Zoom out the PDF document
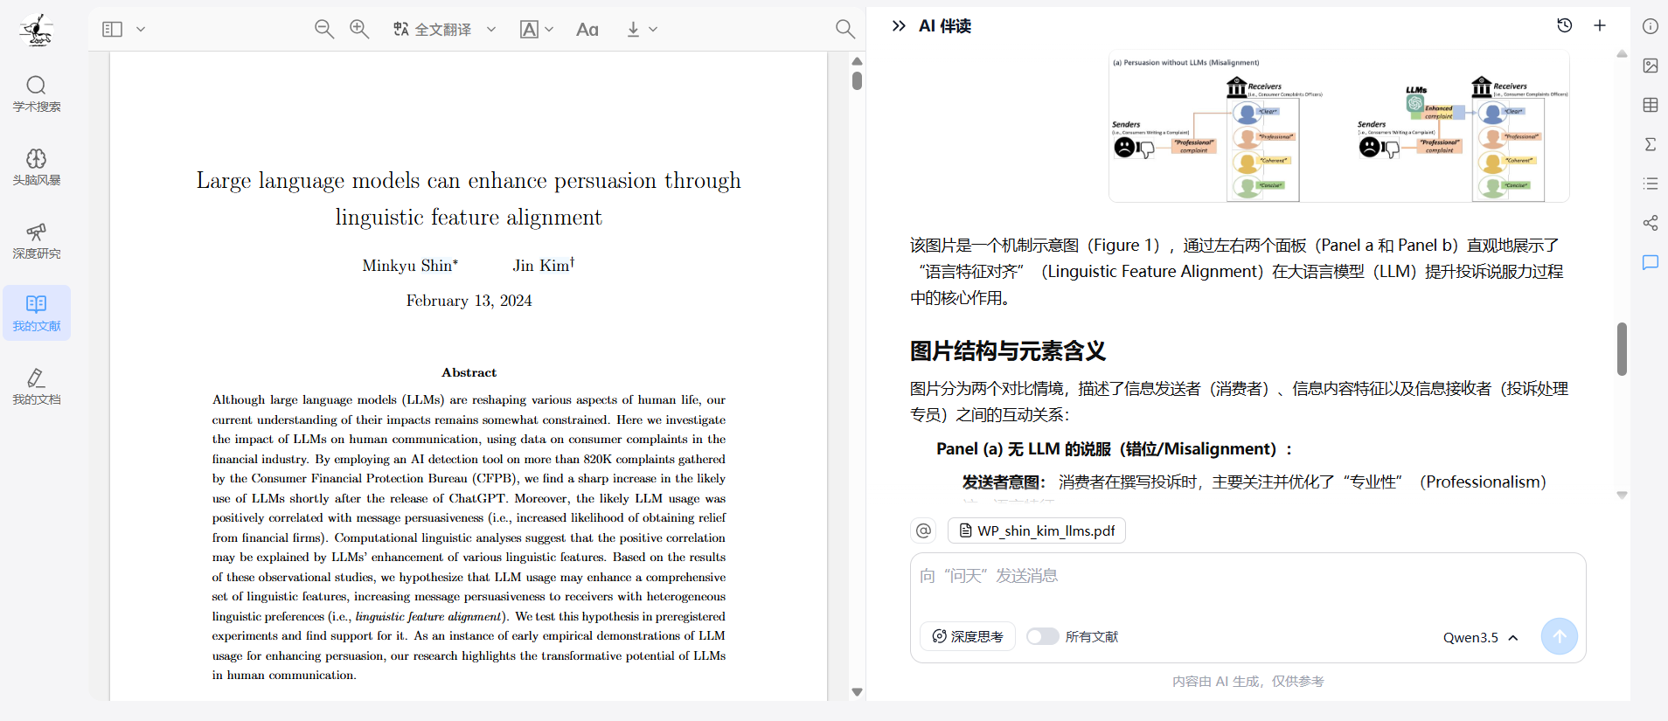The height and width of the screenshot is (721, 1668). [x=323, y=29]
